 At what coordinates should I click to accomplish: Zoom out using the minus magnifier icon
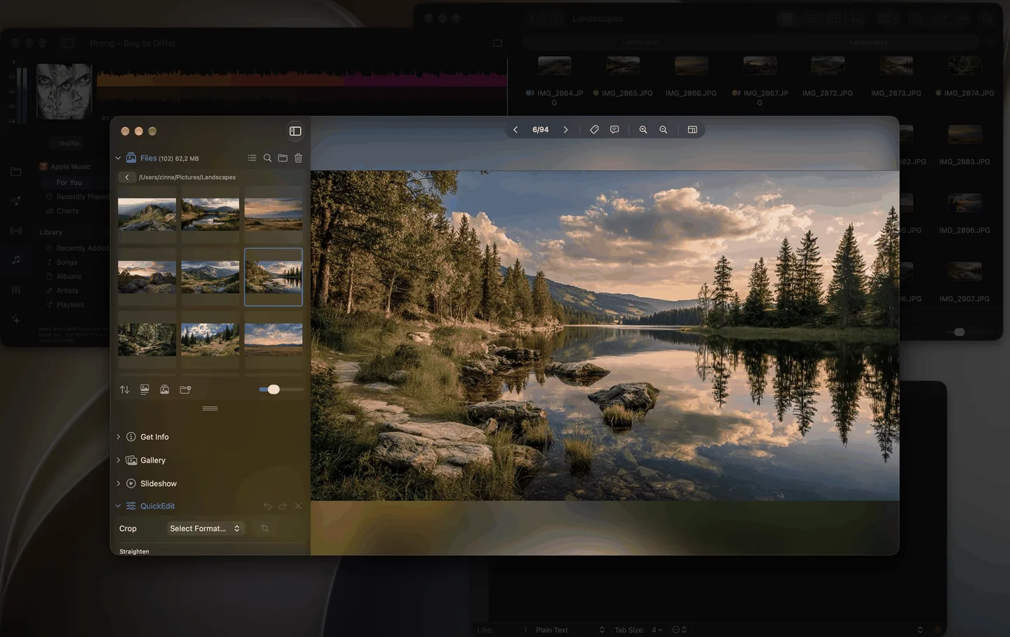664,130
